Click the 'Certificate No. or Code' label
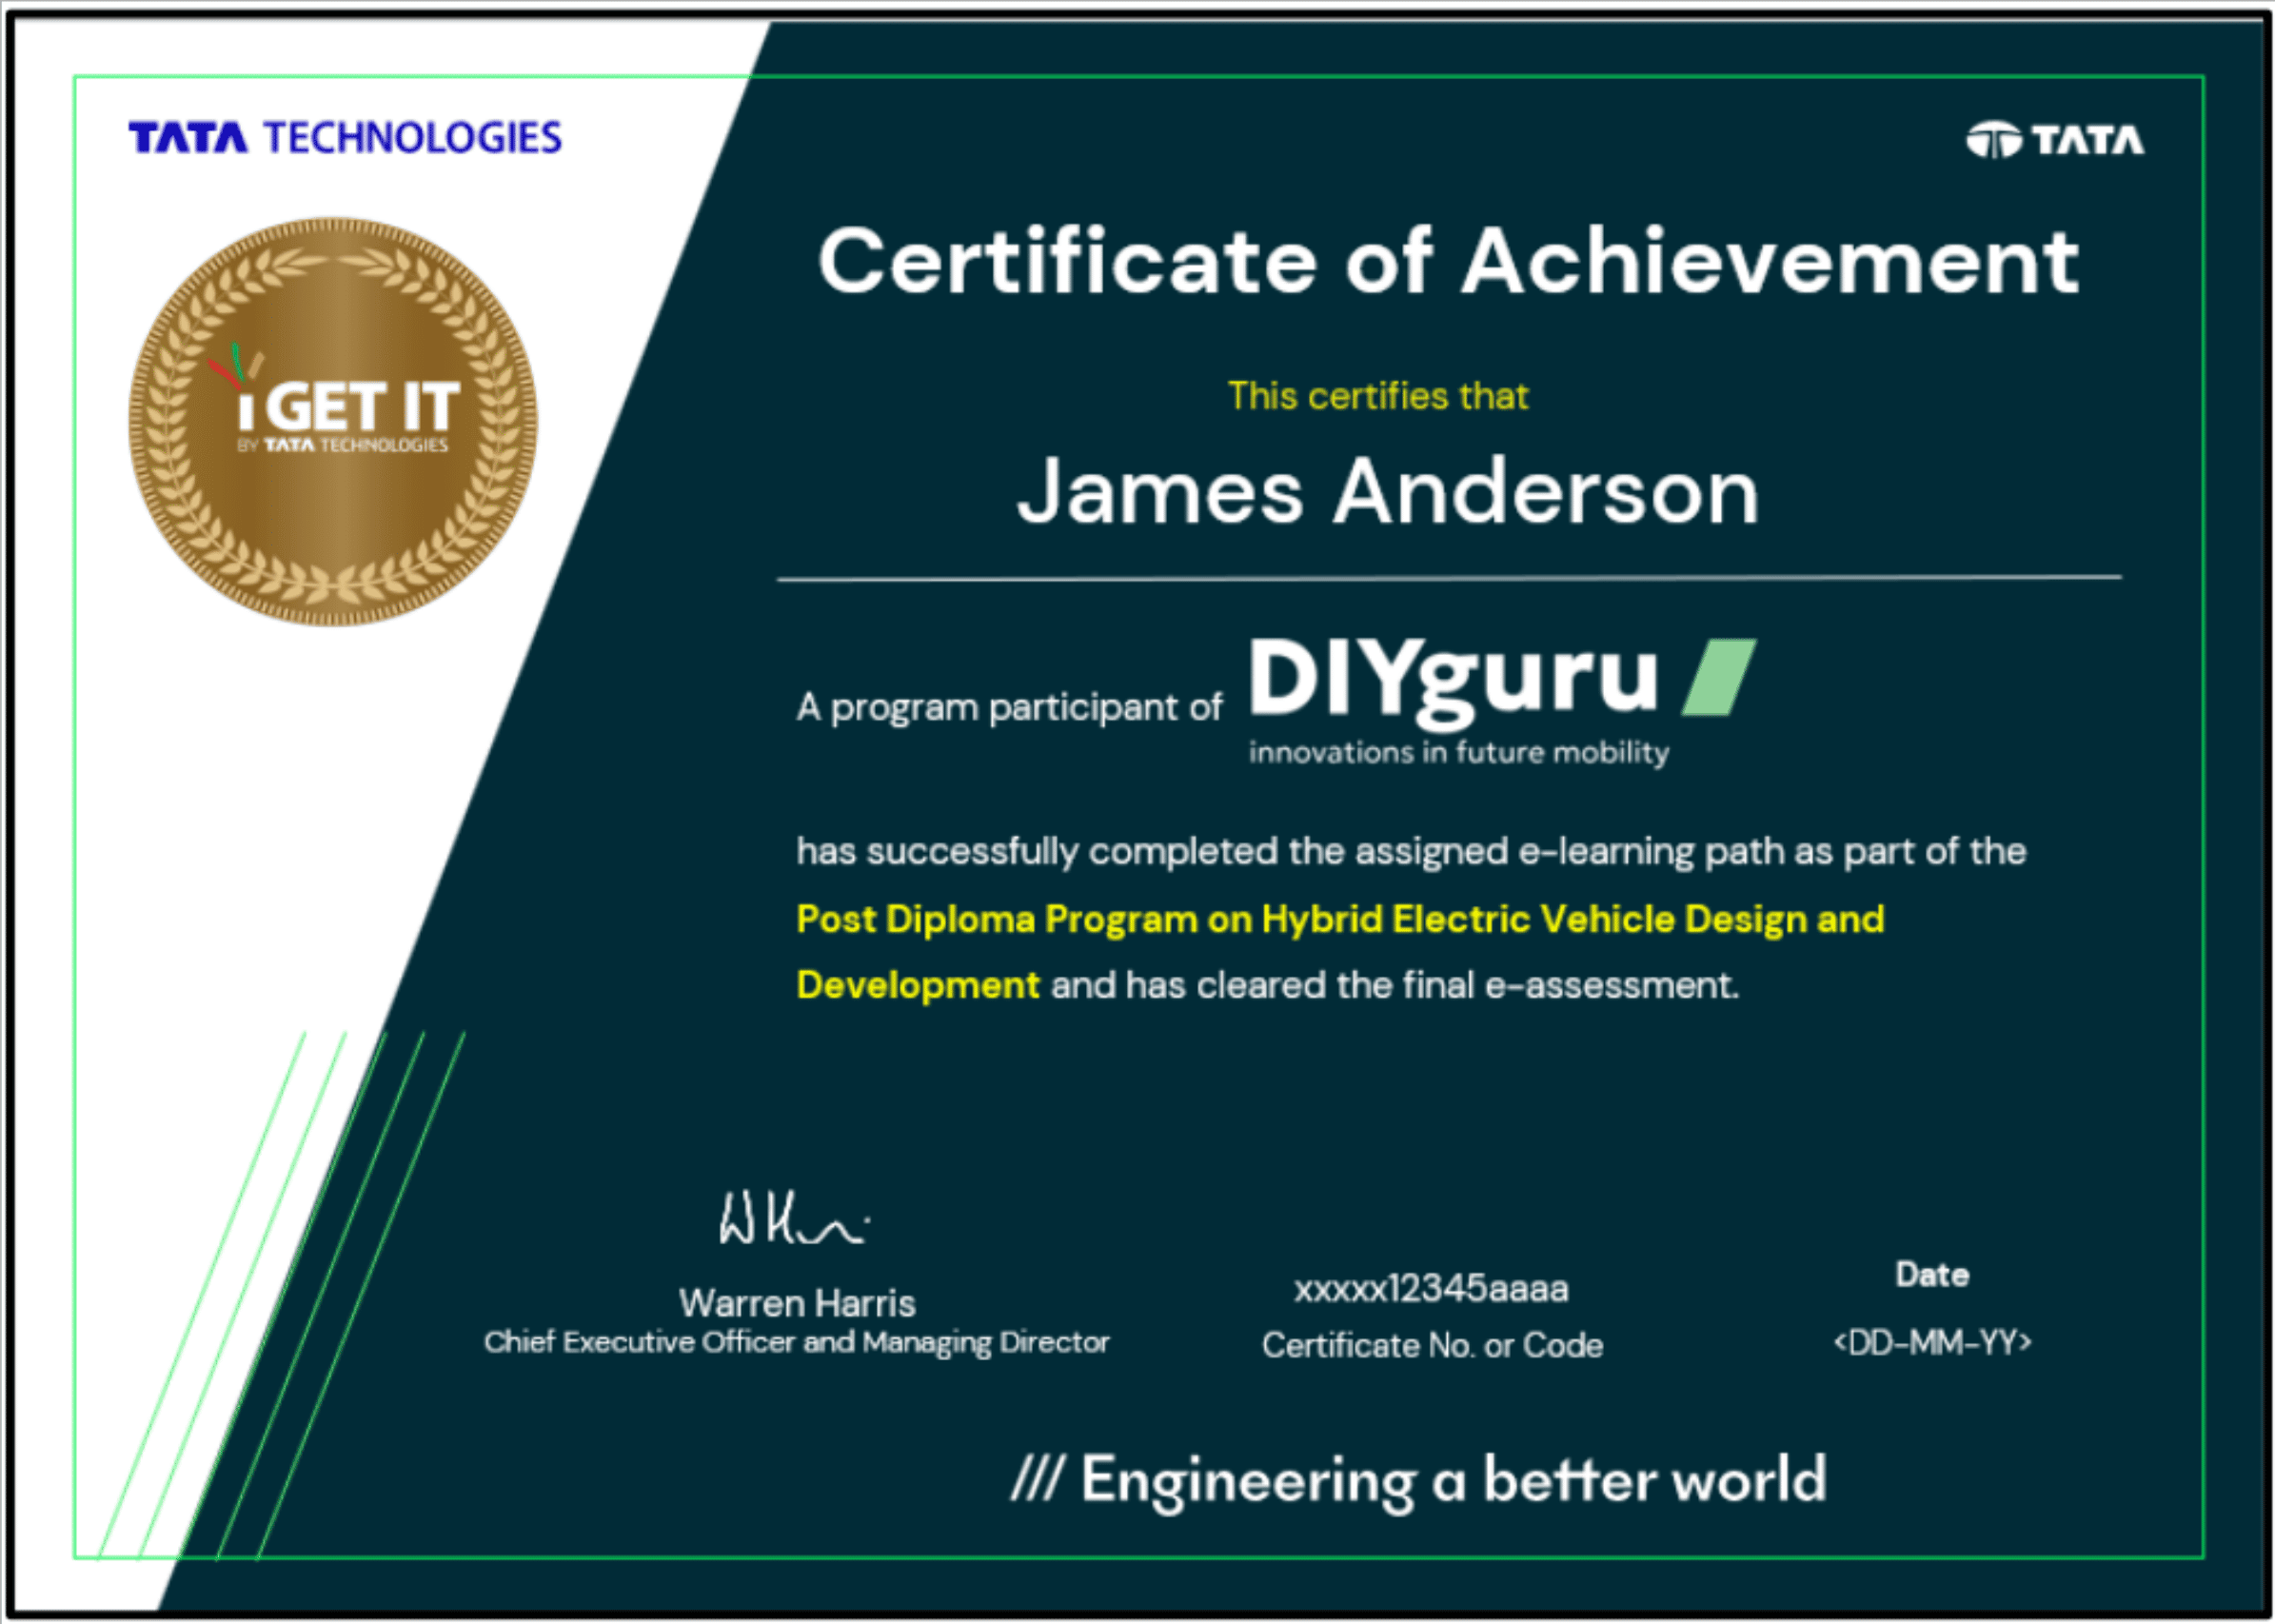 click(1432, 1346)
